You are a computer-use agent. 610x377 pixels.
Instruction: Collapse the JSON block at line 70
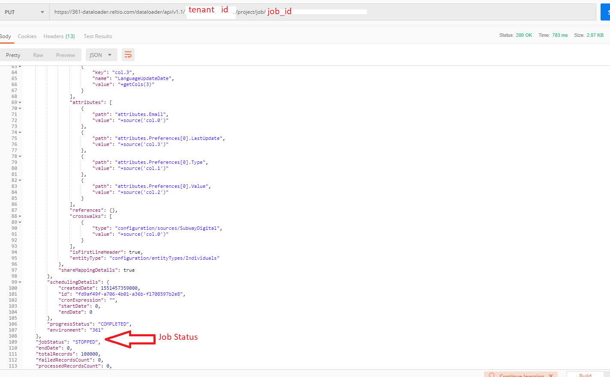pyautogui.click(x=20, y=109)
